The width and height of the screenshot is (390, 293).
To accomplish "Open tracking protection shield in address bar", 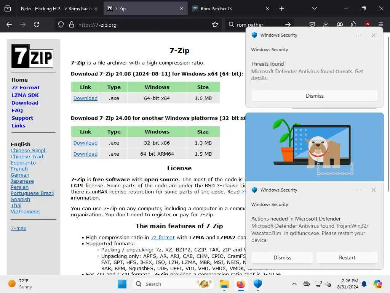I will pos(61,25).
